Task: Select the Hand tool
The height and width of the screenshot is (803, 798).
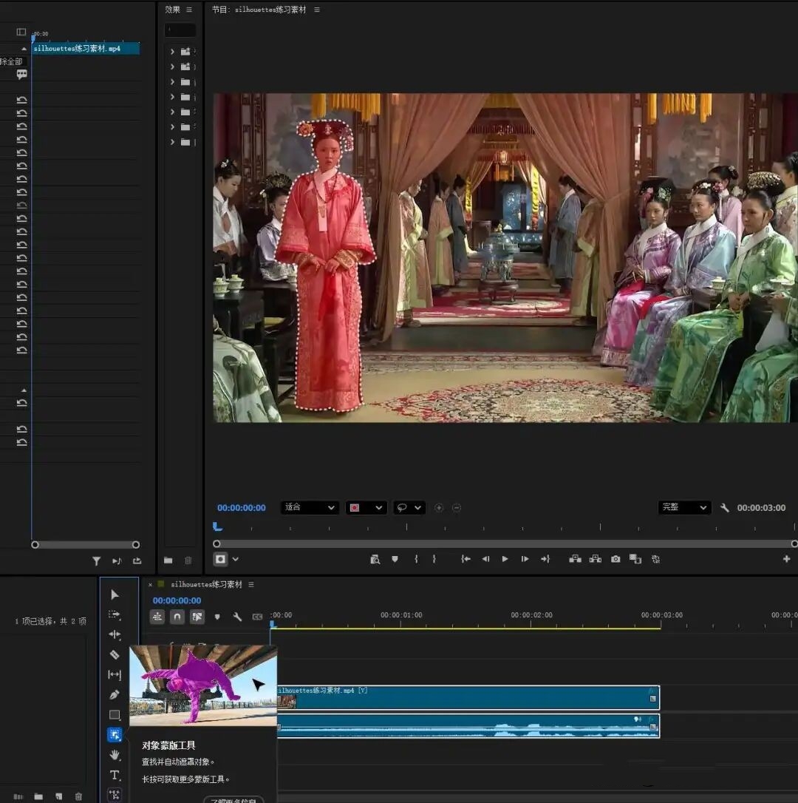Action: [x=115, y=755]
